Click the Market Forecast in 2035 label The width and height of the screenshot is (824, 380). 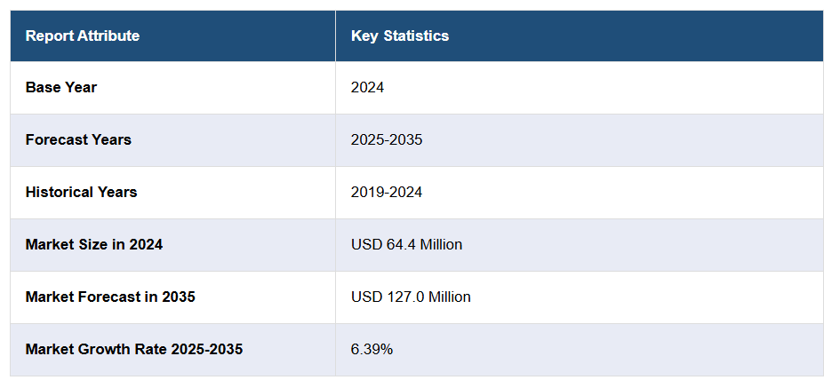click(110, 297)
